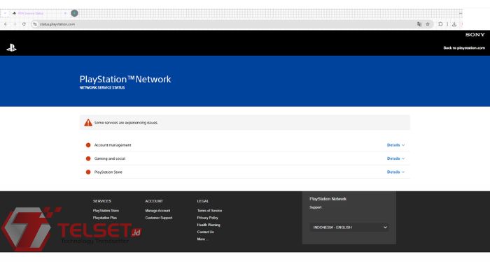This screenshot has height=275, width=490.
Task: Open tab search dropdown arrow
Action: tap(5, 13)
